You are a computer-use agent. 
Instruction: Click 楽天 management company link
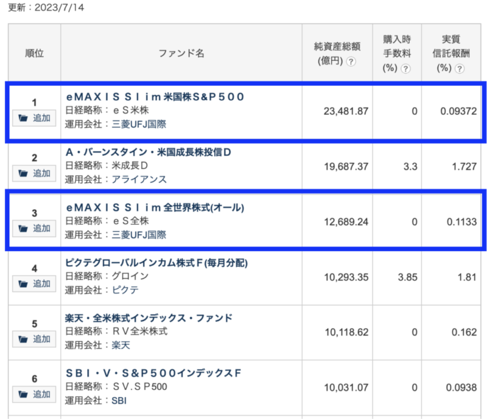coord(121,345)
